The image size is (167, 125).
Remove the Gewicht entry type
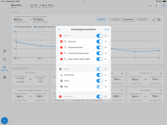point(61,42)
